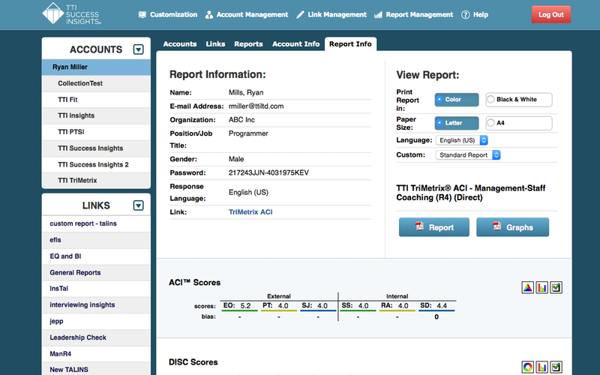Screen dimensions: 600x375
Task: Open the efls link
Action: 96,240
